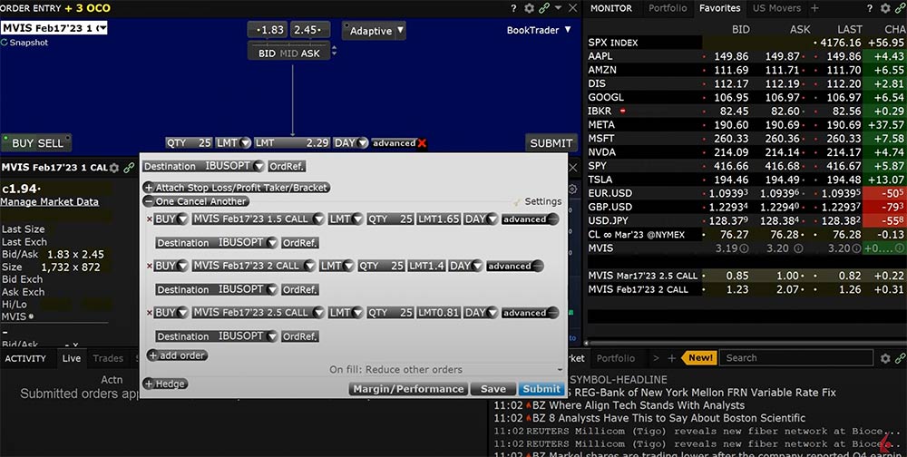Remove the MVIS 2 CALL OCO order
The height and width of the screenshot is (457, 907).
150,266
